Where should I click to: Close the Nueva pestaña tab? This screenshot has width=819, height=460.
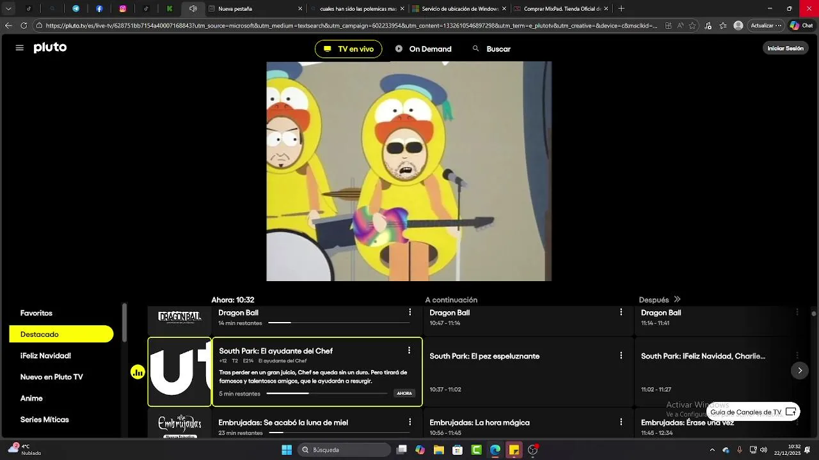[300, 9]
